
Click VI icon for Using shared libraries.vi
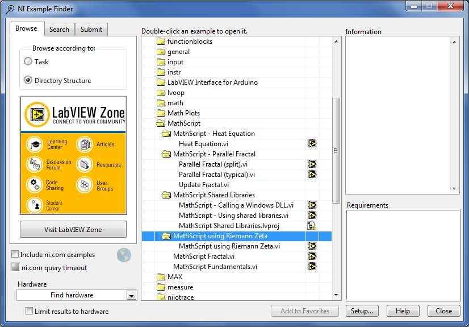(x=312, y=216)
